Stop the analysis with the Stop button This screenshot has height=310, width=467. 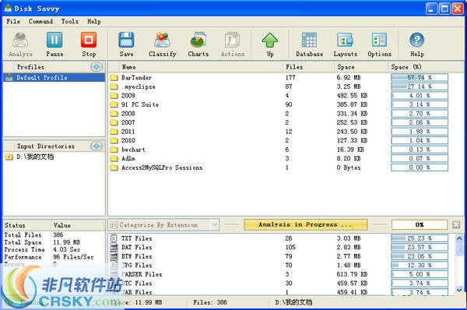click(89, 44)
